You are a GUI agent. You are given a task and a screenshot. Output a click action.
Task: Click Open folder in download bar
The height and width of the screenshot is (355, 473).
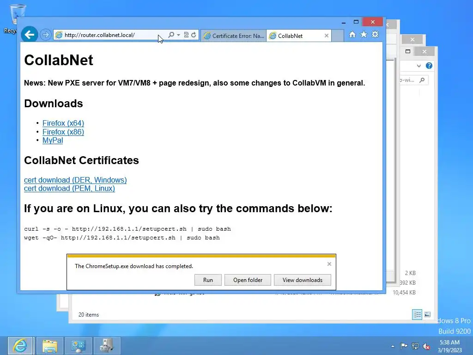click(248, 280)
